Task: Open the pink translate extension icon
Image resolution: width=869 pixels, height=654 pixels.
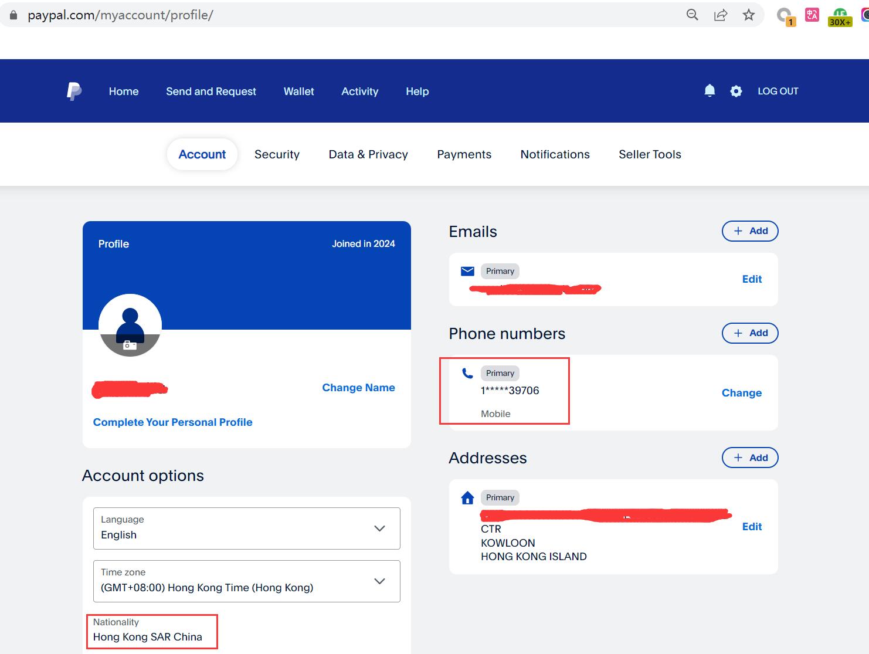Action: point(812,15)
